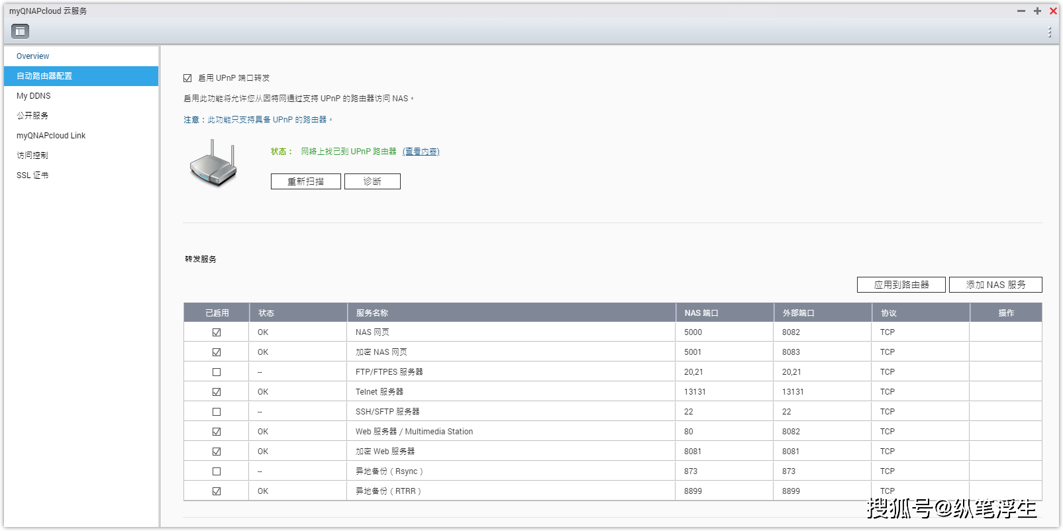Enable the FTP/FTPES 服务器 checkbox
Image resolution: width=1063 pixels, height=531 pixels.
[217, 372]
